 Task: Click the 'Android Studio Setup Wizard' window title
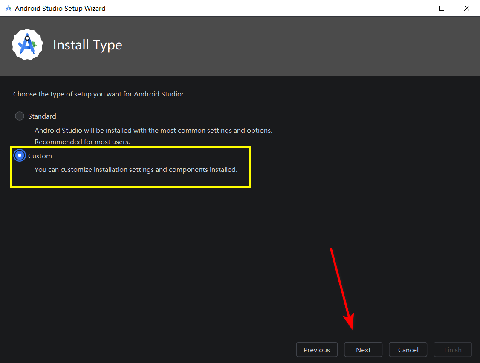pyautogui.click(x=60, y=8)
